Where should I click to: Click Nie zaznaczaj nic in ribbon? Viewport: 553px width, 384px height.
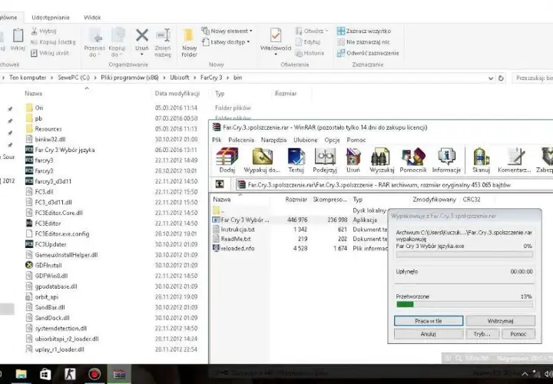coord(363,42)
